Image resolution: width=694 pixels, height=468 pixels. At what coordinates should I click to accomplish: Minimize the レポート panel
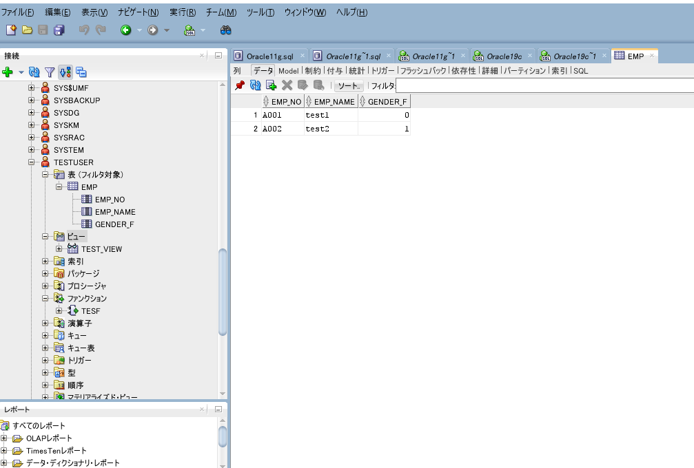(218, 409)
